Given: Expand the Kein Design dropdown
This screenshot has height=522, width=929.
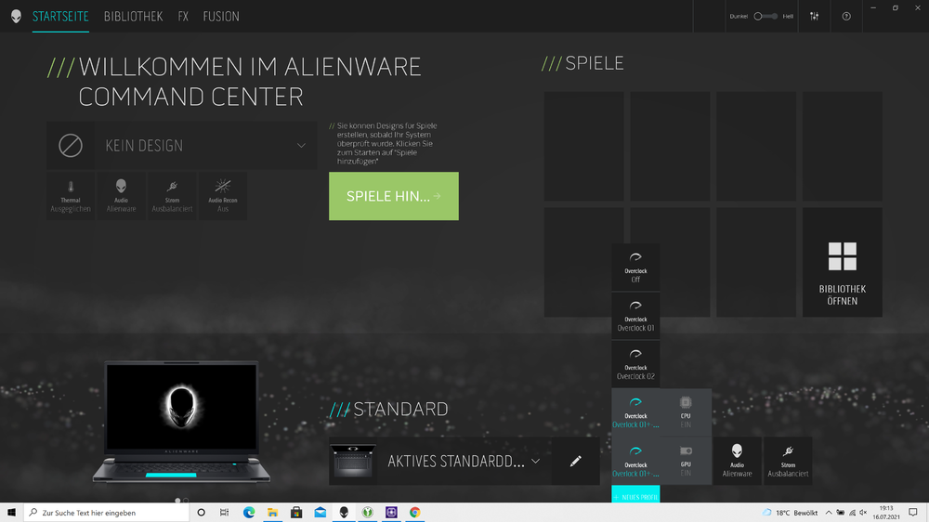Looking at the screenshot, I should coord(301,146).
